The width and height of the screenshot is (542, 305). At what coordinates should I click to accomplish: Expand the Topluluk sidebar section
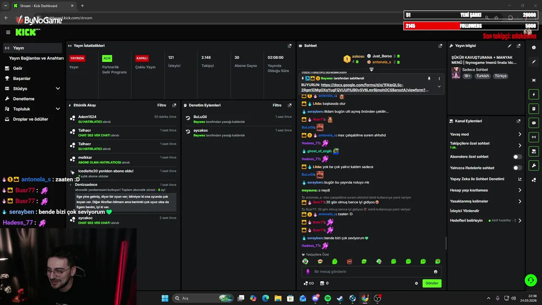coord(58,109)
